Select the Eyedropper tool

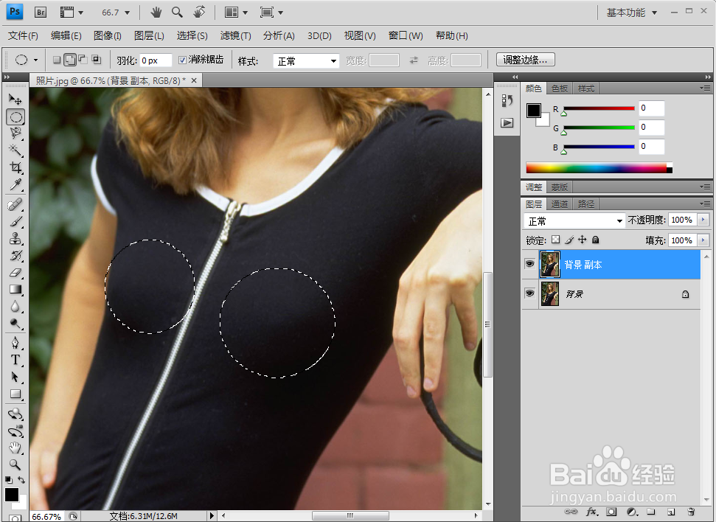[x=15, y=185]
